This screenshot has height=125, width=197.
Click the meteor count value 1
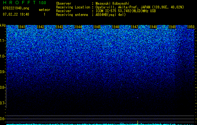44,14
